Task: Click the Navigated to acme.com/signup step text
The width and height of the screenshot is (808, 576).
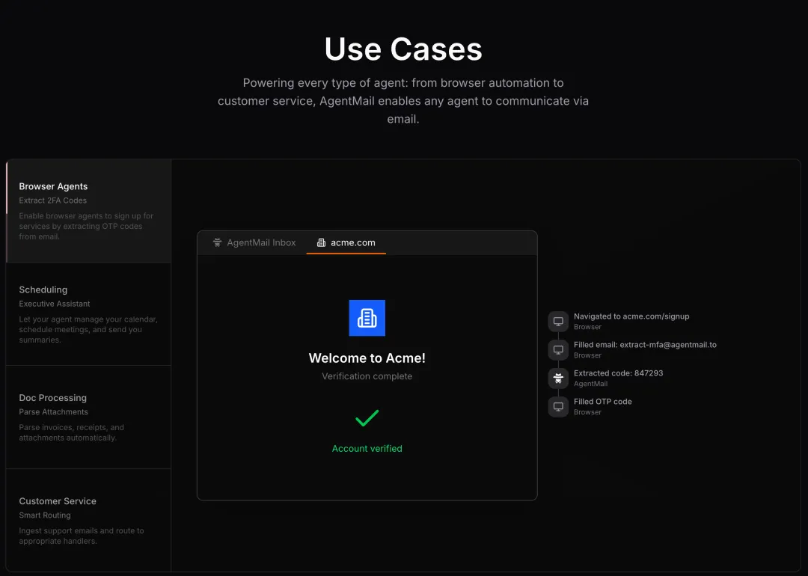Action: [631, 316]
